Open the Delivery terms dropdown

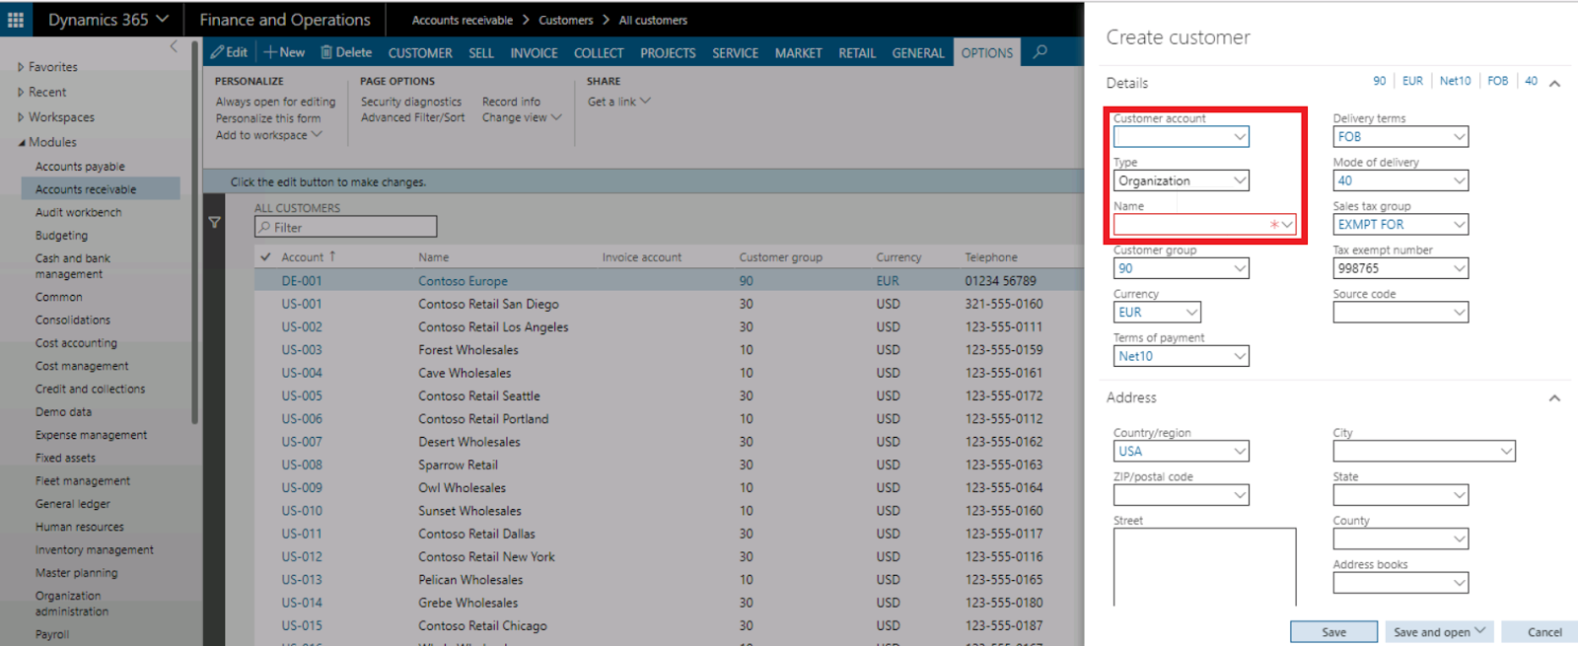pyautogui.click(x=1459, y=137)
